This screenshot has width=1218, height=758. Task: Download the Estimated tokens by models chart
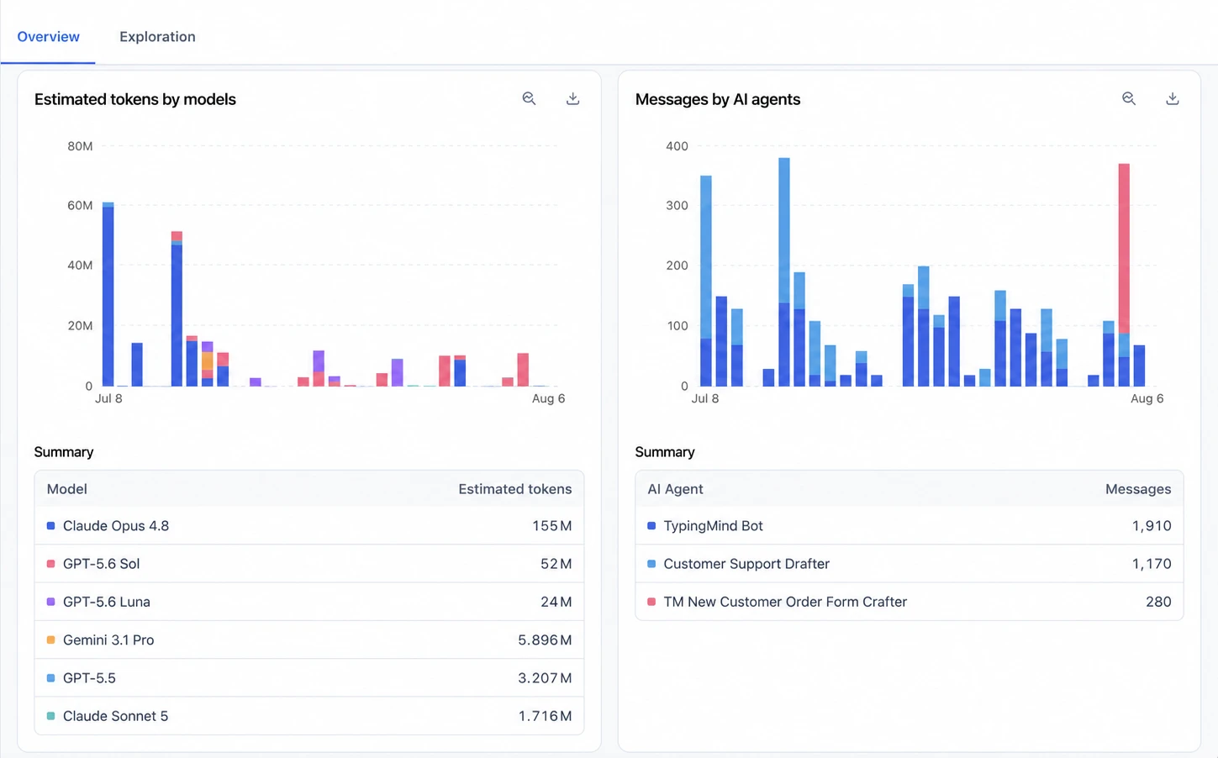click(572, 98)
